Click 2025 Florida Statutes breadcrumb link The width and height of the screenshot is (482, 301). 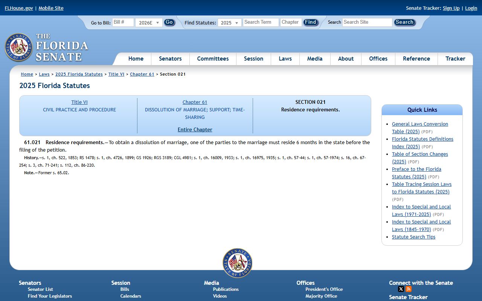[x=79, y=74]
